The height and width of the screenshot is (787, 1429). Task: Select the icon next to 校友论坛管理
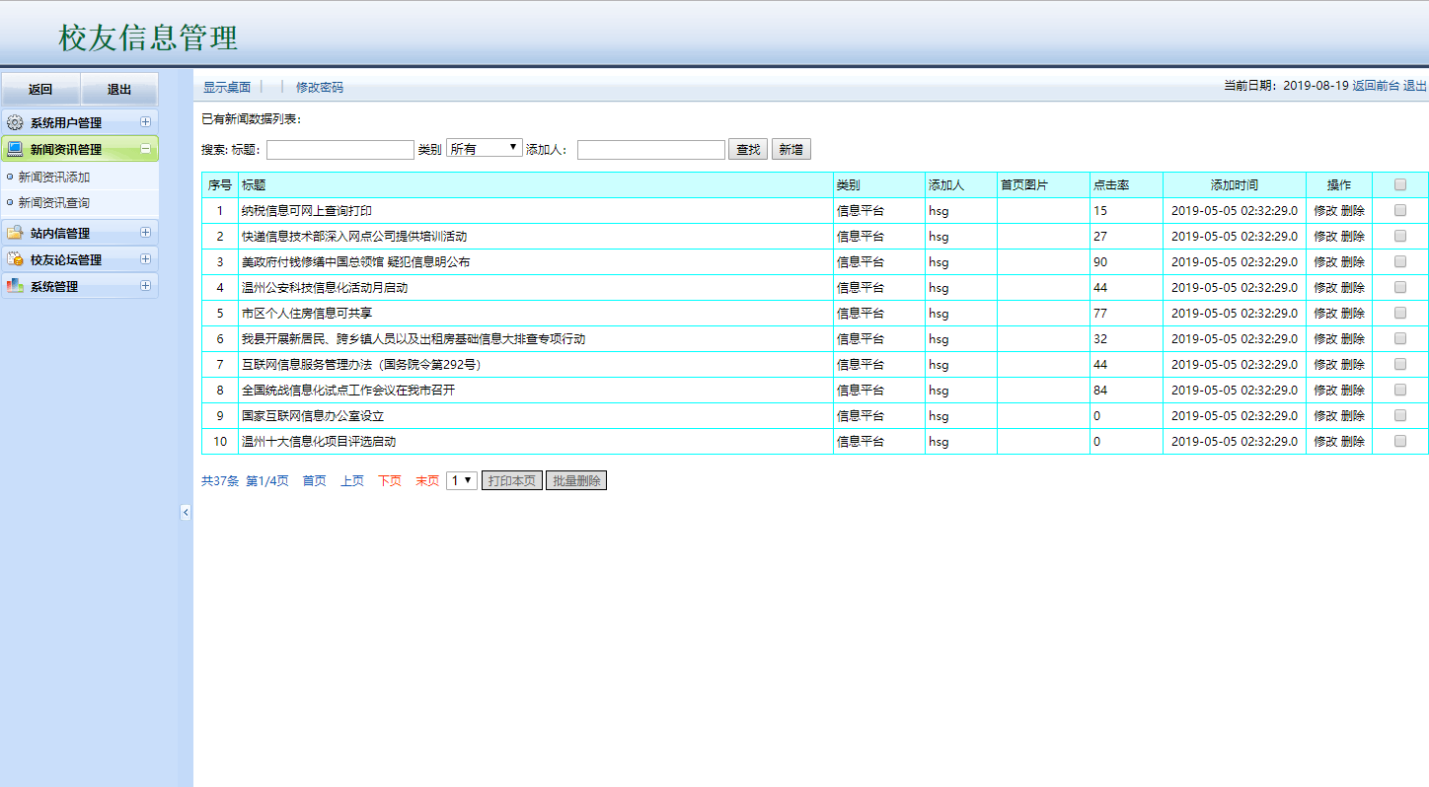click(14, 258)
